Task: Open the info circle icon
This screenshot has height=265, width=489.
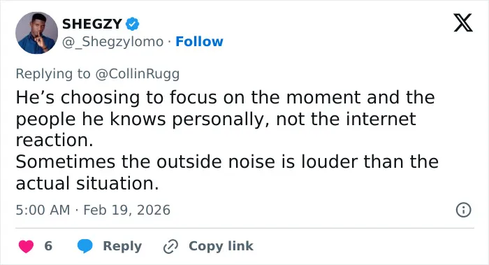Action: point(463,210)
